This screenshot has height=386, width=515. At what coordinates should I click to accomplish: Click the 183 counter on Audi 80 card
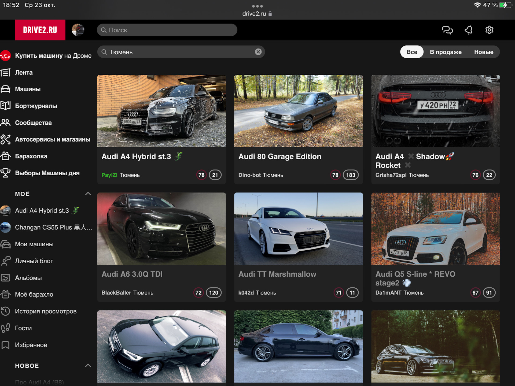[351, 175]
